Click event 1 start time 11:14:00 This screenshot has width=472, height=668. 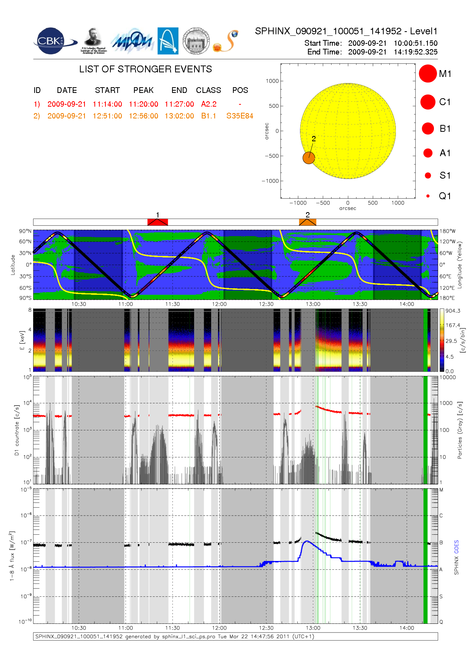107,104
